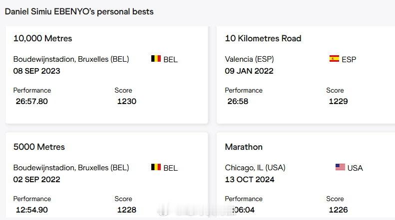Click the score 1228
The image size is (395, 220).
click(x=127, y=210)
